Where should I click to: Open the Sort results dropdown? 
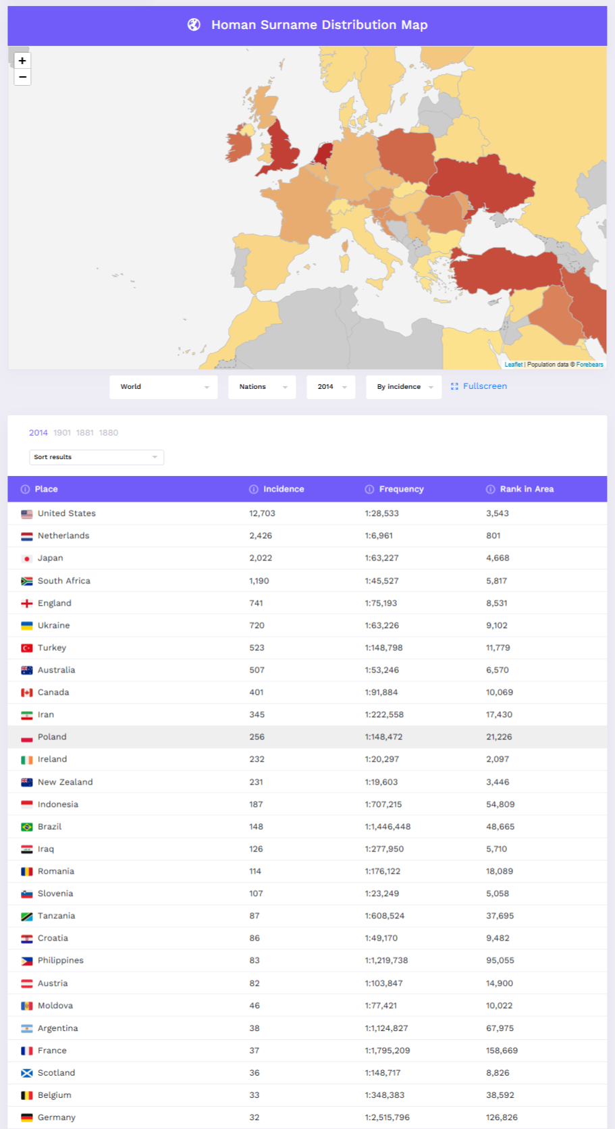tap(97, 457)
